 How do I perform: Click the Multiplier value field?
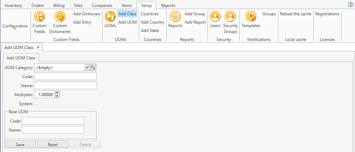(x=45, y=94)
